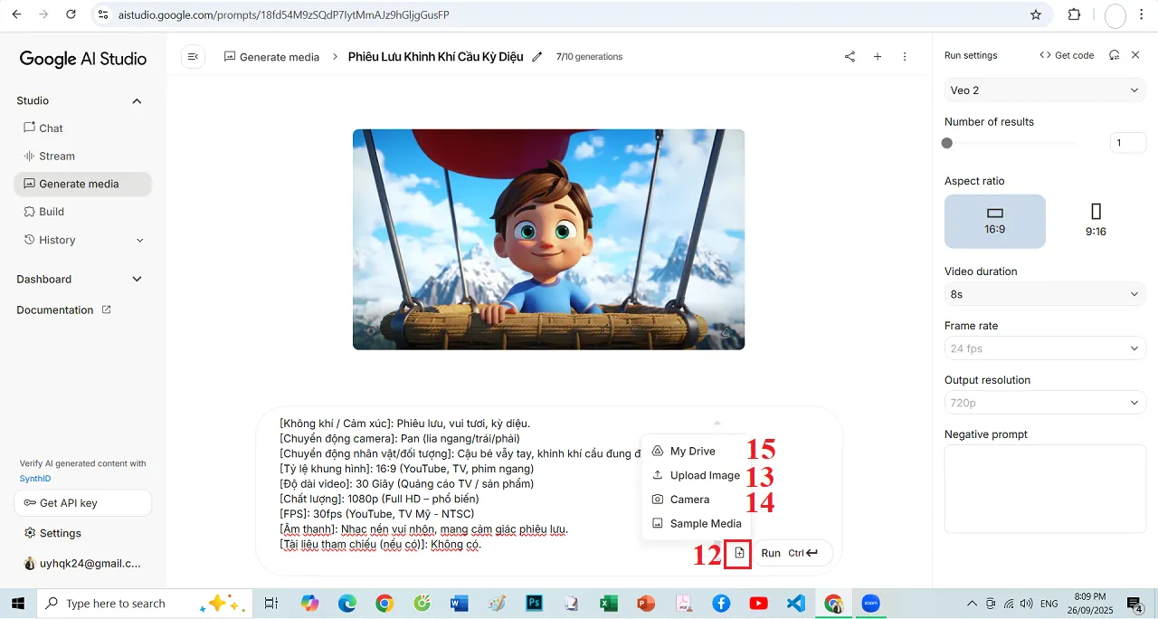Click the add new prompt plus icon
Screen dimensions: 1158x619
point(877,56)
